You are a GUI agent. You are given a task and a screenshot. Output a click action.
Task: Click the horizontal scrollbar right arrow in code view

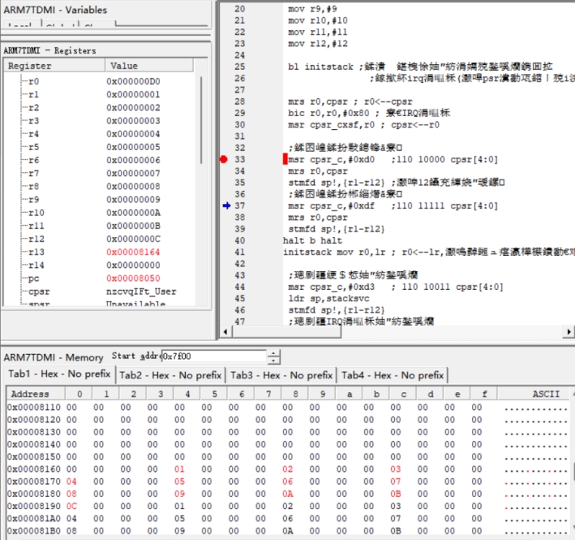[x=569, y=332]
